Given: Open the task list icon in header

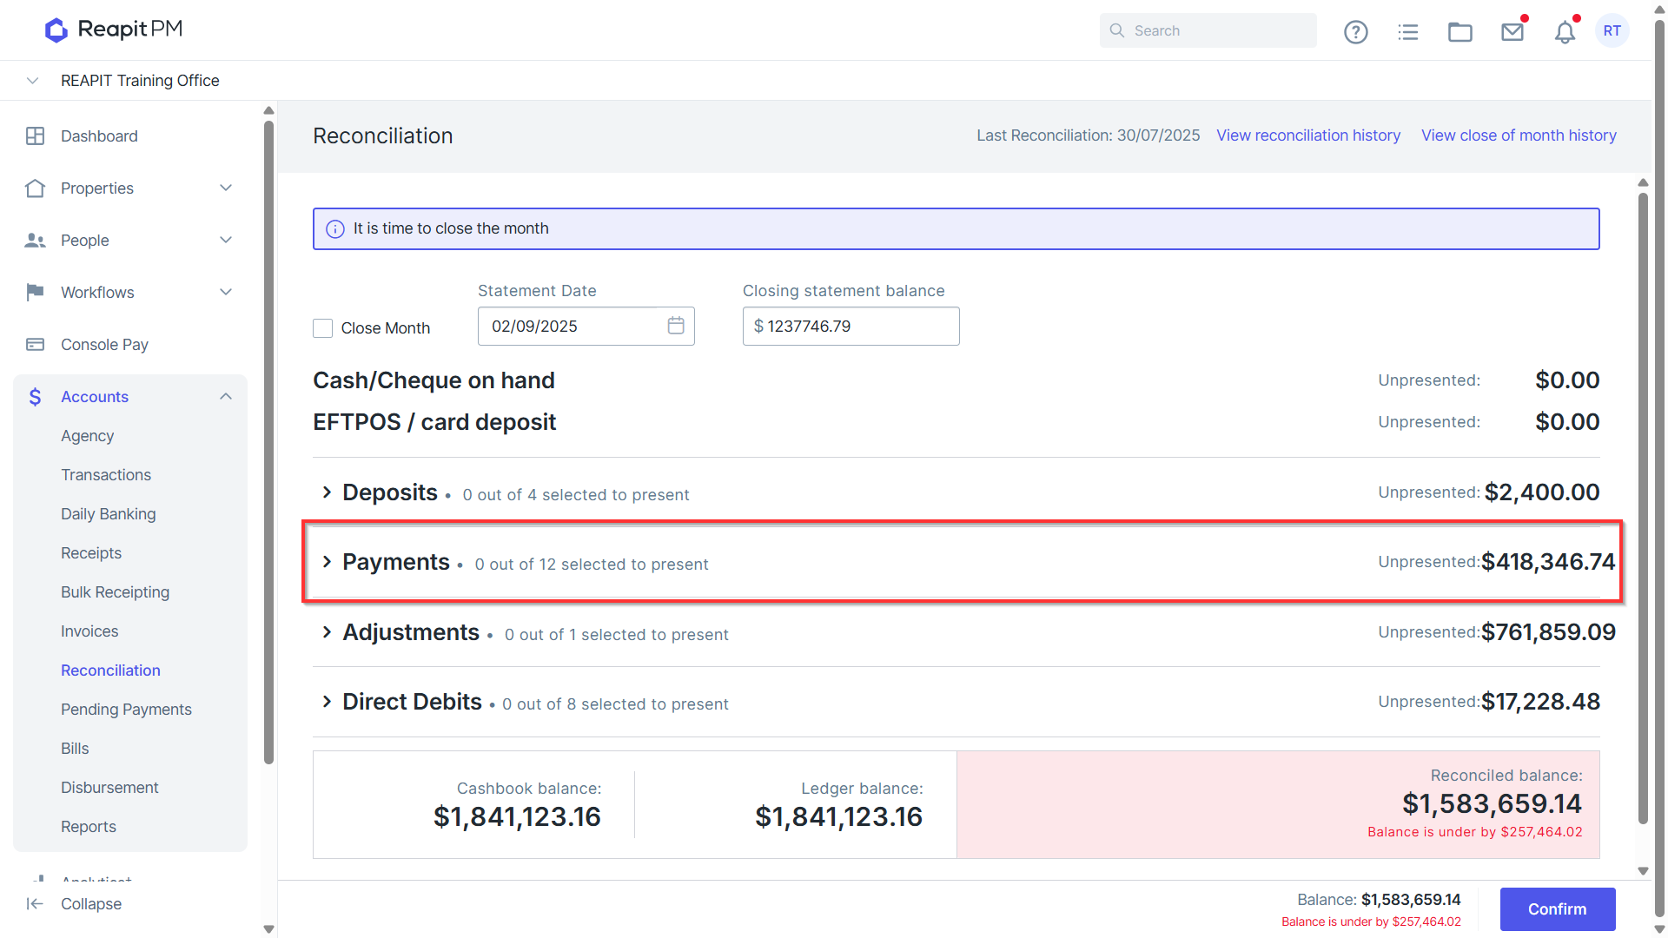Looking at the screenshot, I should click(1407, 31).
